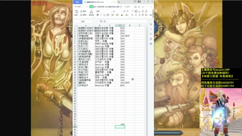Screen dimensions: 242x136
Task: Click the decrease indent icon
Action: pos(143,11)
